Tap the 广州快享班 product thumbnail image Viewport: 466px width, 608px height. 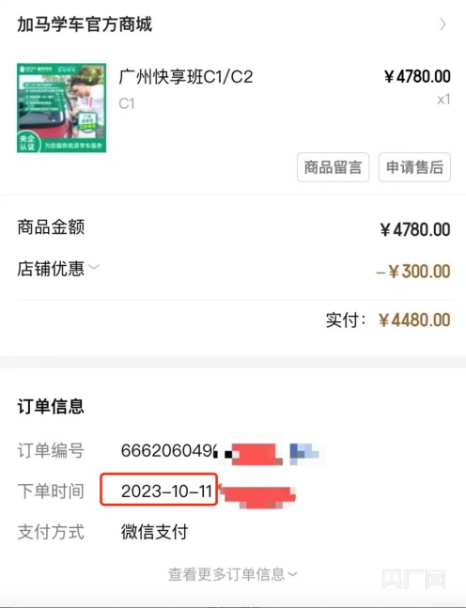point(61,108)
